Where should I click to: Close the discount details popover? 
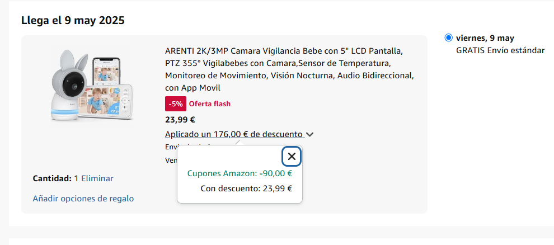pos(292,157)
